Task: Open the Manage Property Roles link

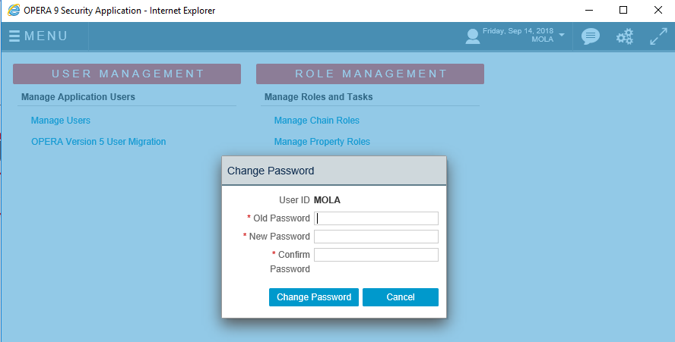Action: pyautogui.click(x=322, y=142)
